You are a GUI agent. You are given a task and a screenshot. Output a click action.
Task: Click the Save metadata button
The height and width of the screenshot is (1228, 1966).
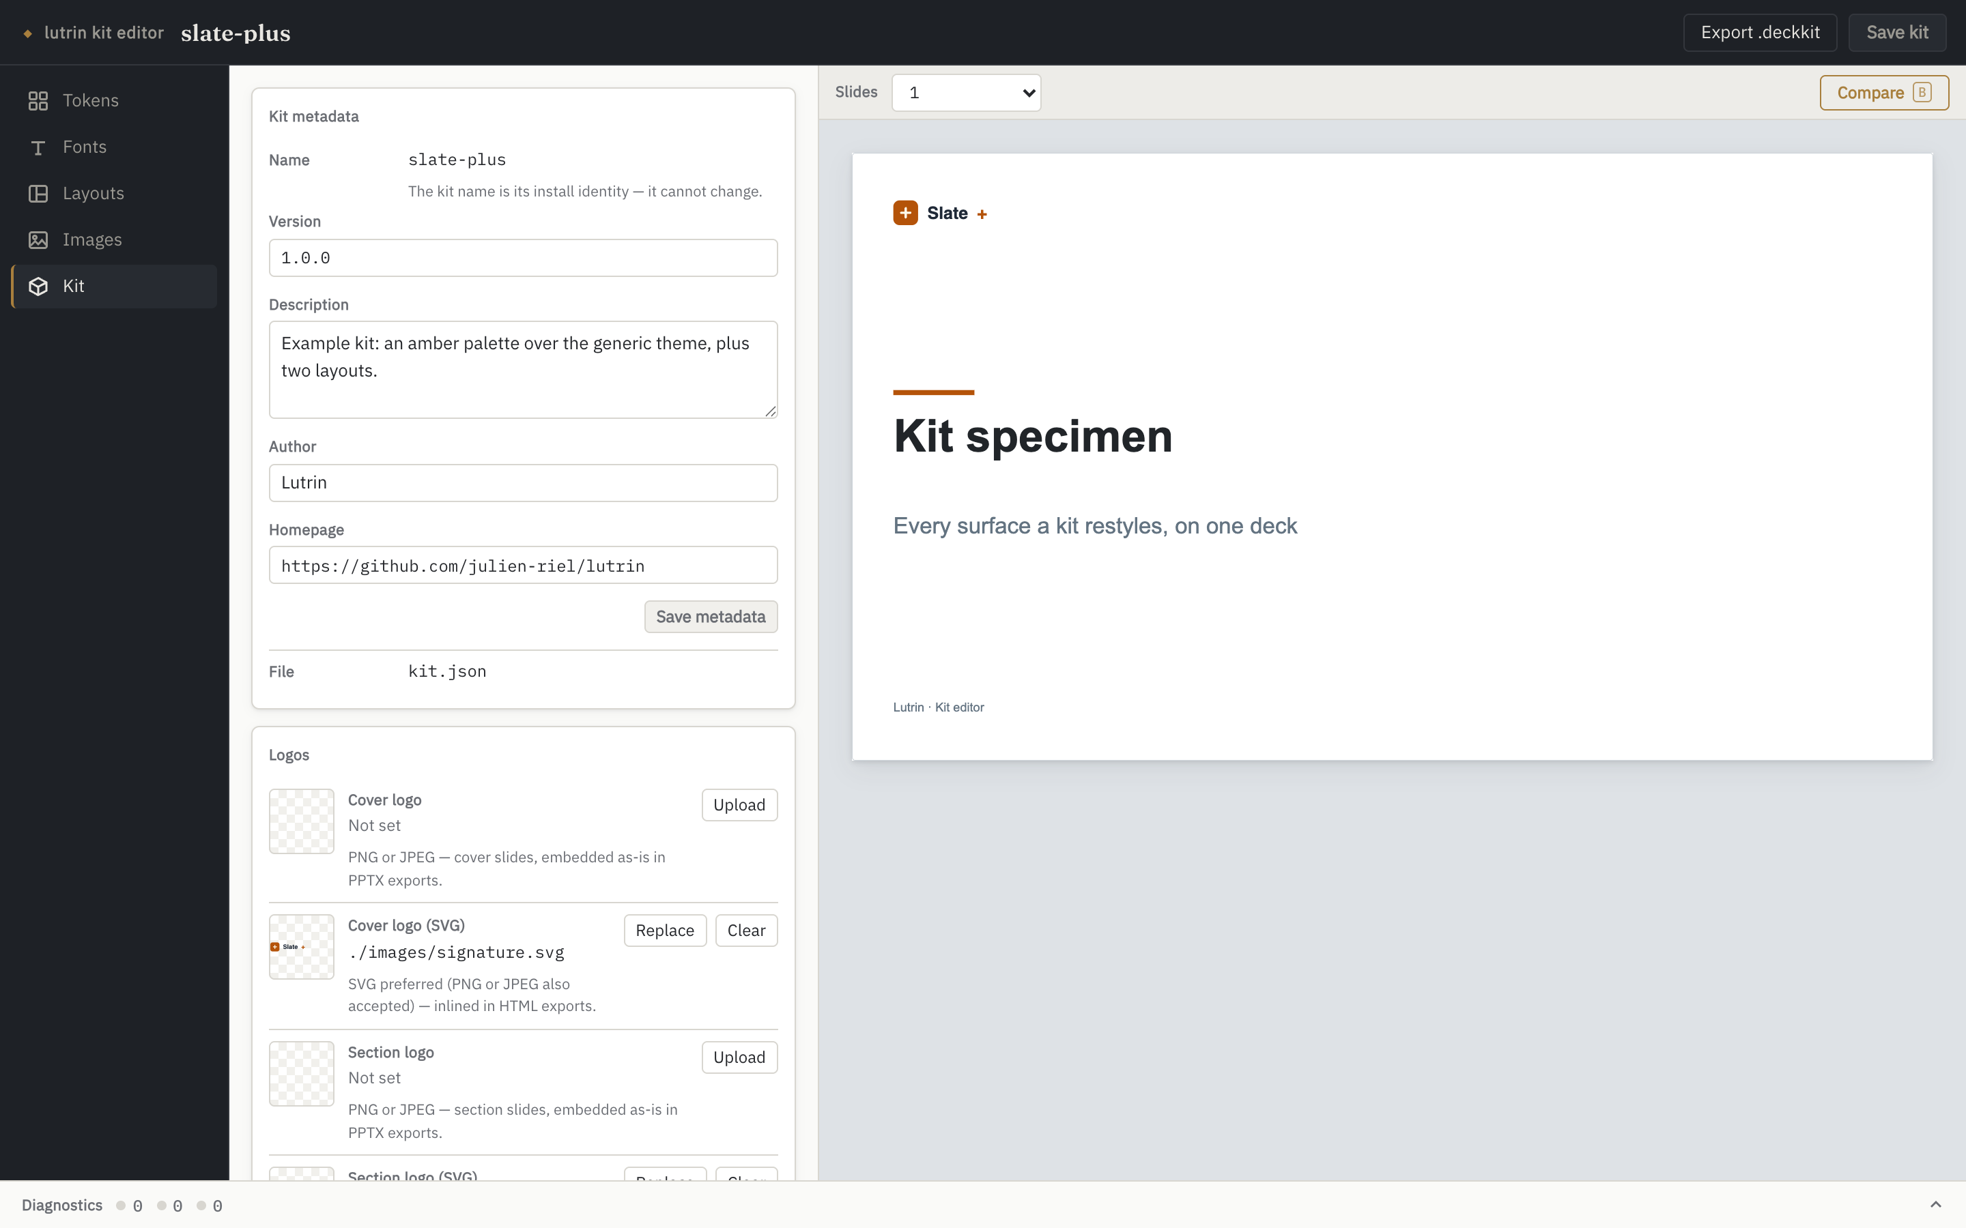coord(710,617)
